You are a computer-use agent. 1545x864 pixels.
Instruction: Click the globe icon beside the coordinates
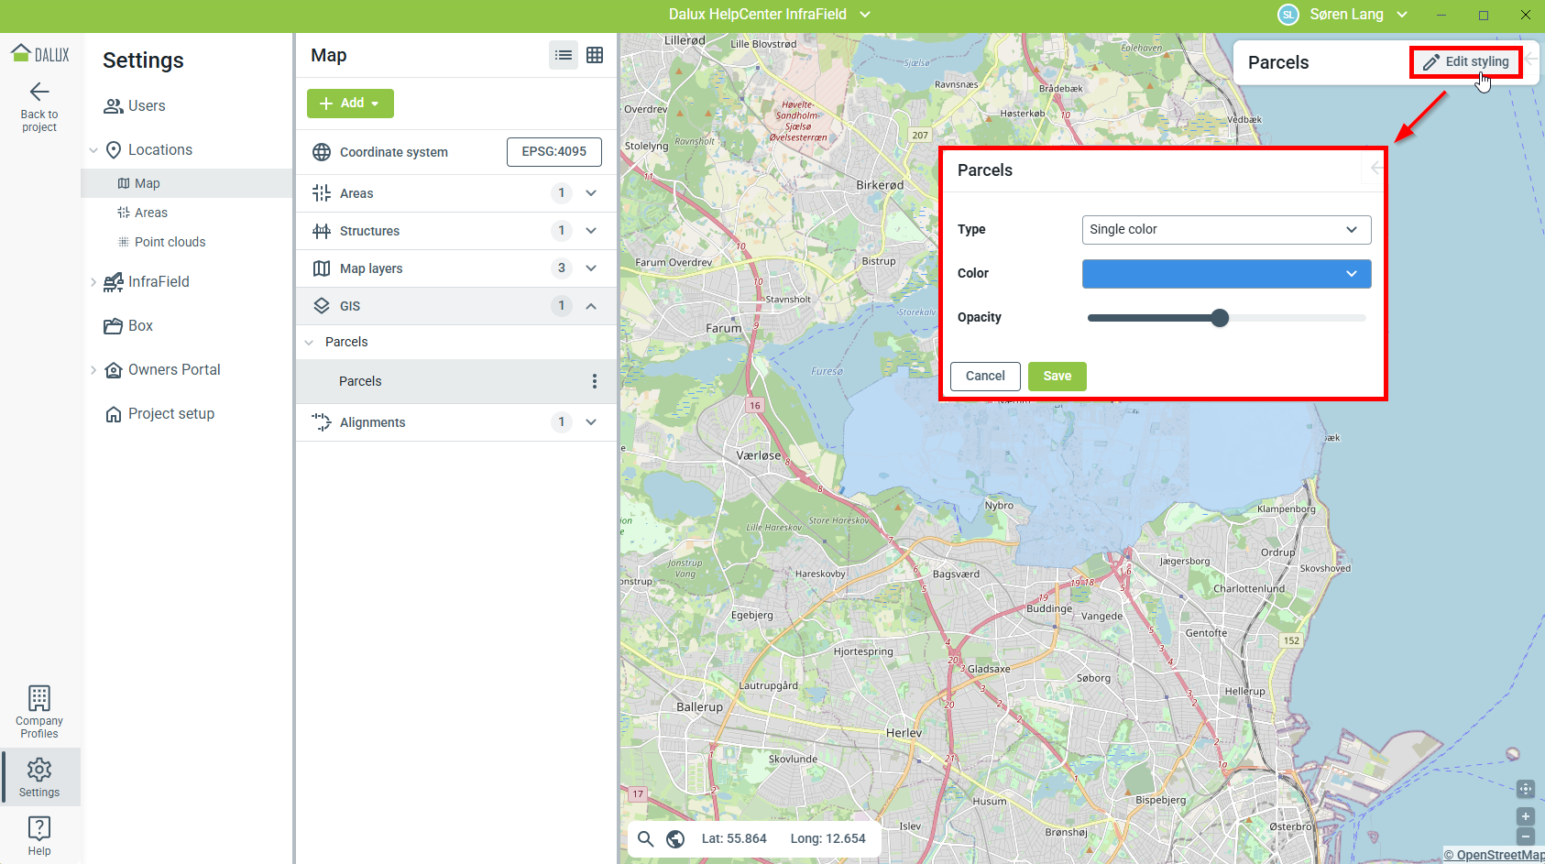pos(675,838)
